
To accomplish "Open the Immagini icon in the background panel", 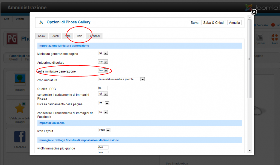I will 20,80.
